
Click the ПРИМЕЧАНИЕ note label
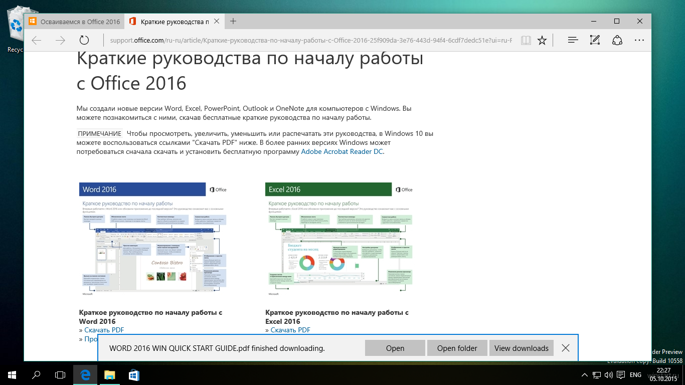pos(99,134)
